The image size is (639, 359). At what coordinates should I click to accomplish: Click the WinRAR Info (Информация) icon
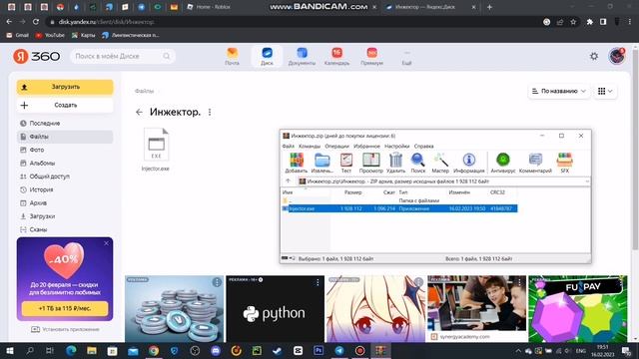click(x=469, y=163)
